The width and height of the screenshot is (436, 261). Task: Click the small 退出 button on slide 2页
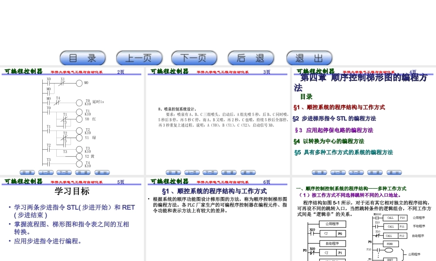tap(102, 173)
